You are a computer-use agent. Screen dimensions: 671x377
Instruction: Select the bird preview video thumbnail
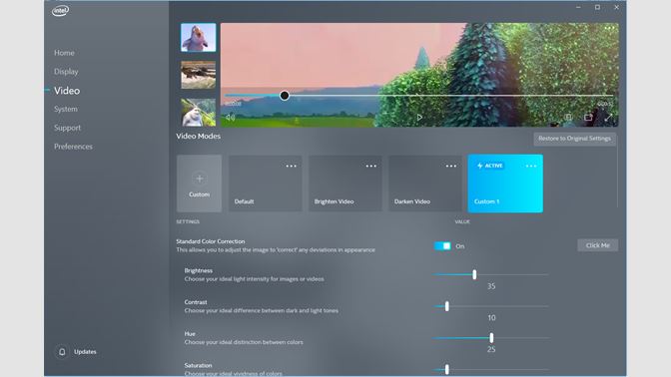point(198,38)
